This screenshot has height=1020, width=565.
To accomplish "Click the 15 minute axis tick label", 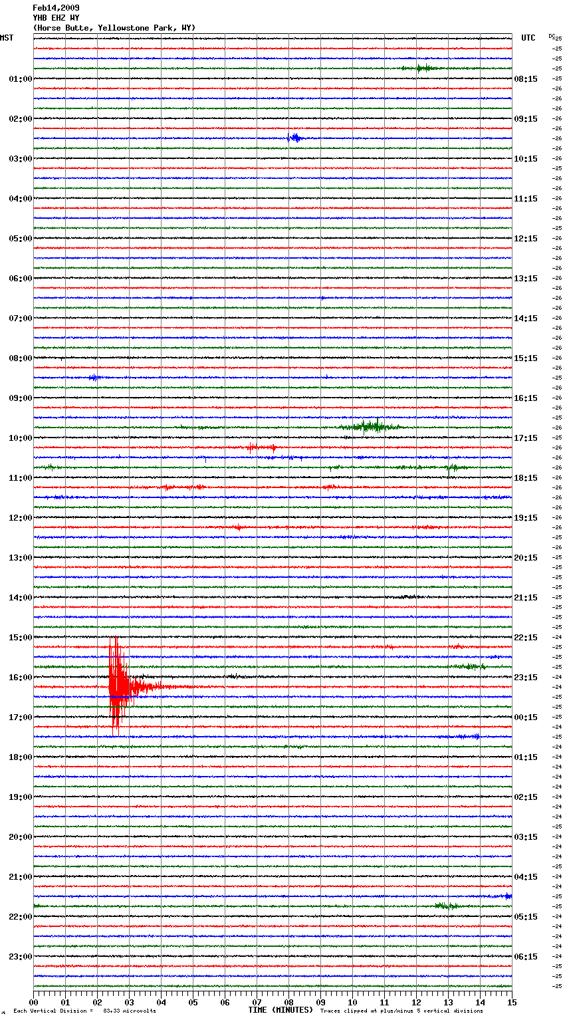I will 512,1002.
